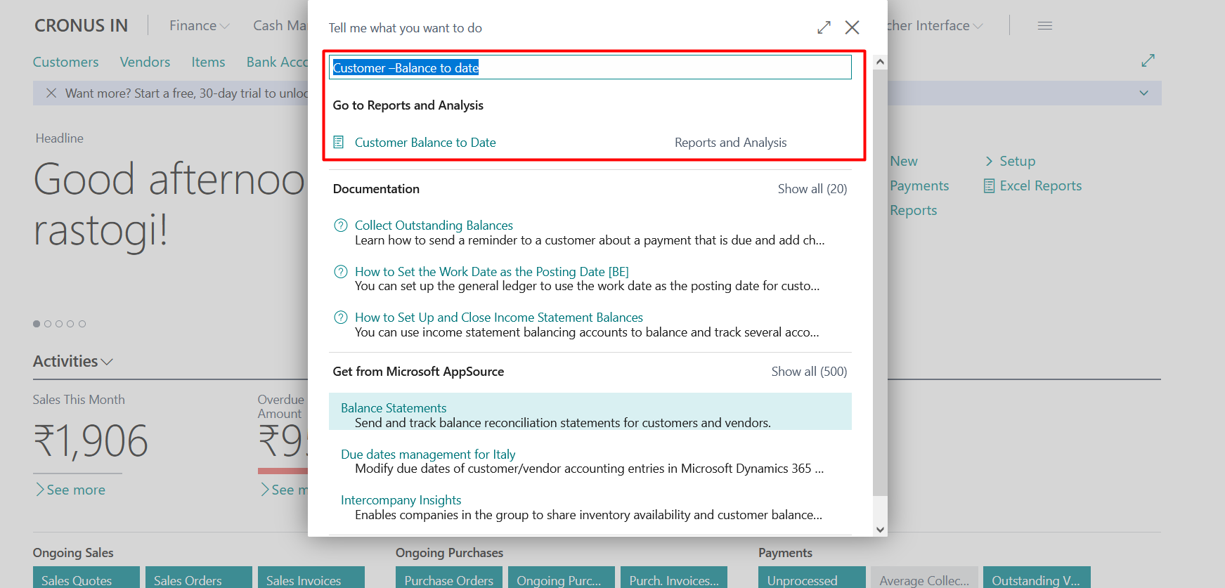Screen dimensions: 1225x588
Task: Open Sales Quotes tile
Action: [x=86, y=577]
